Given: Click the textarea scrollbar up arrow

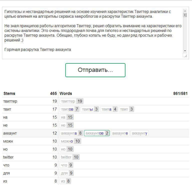Looking at the screenshot, I should coord(185,11).
